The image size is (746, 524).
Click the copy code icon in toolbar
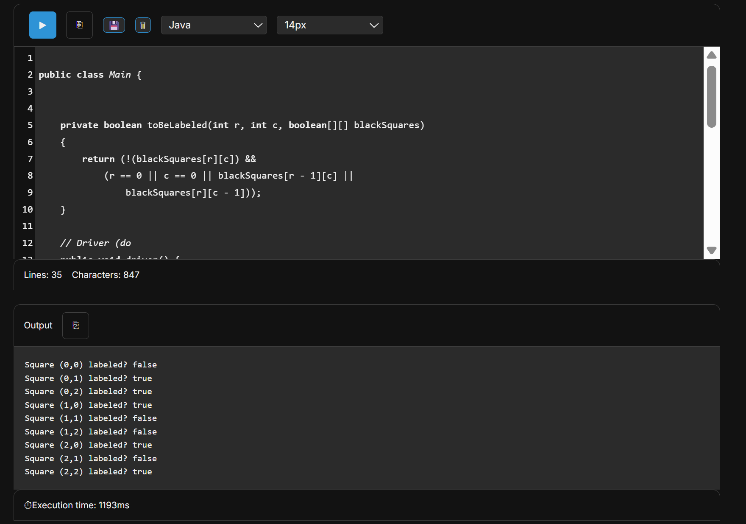click(x=79, y=25)
